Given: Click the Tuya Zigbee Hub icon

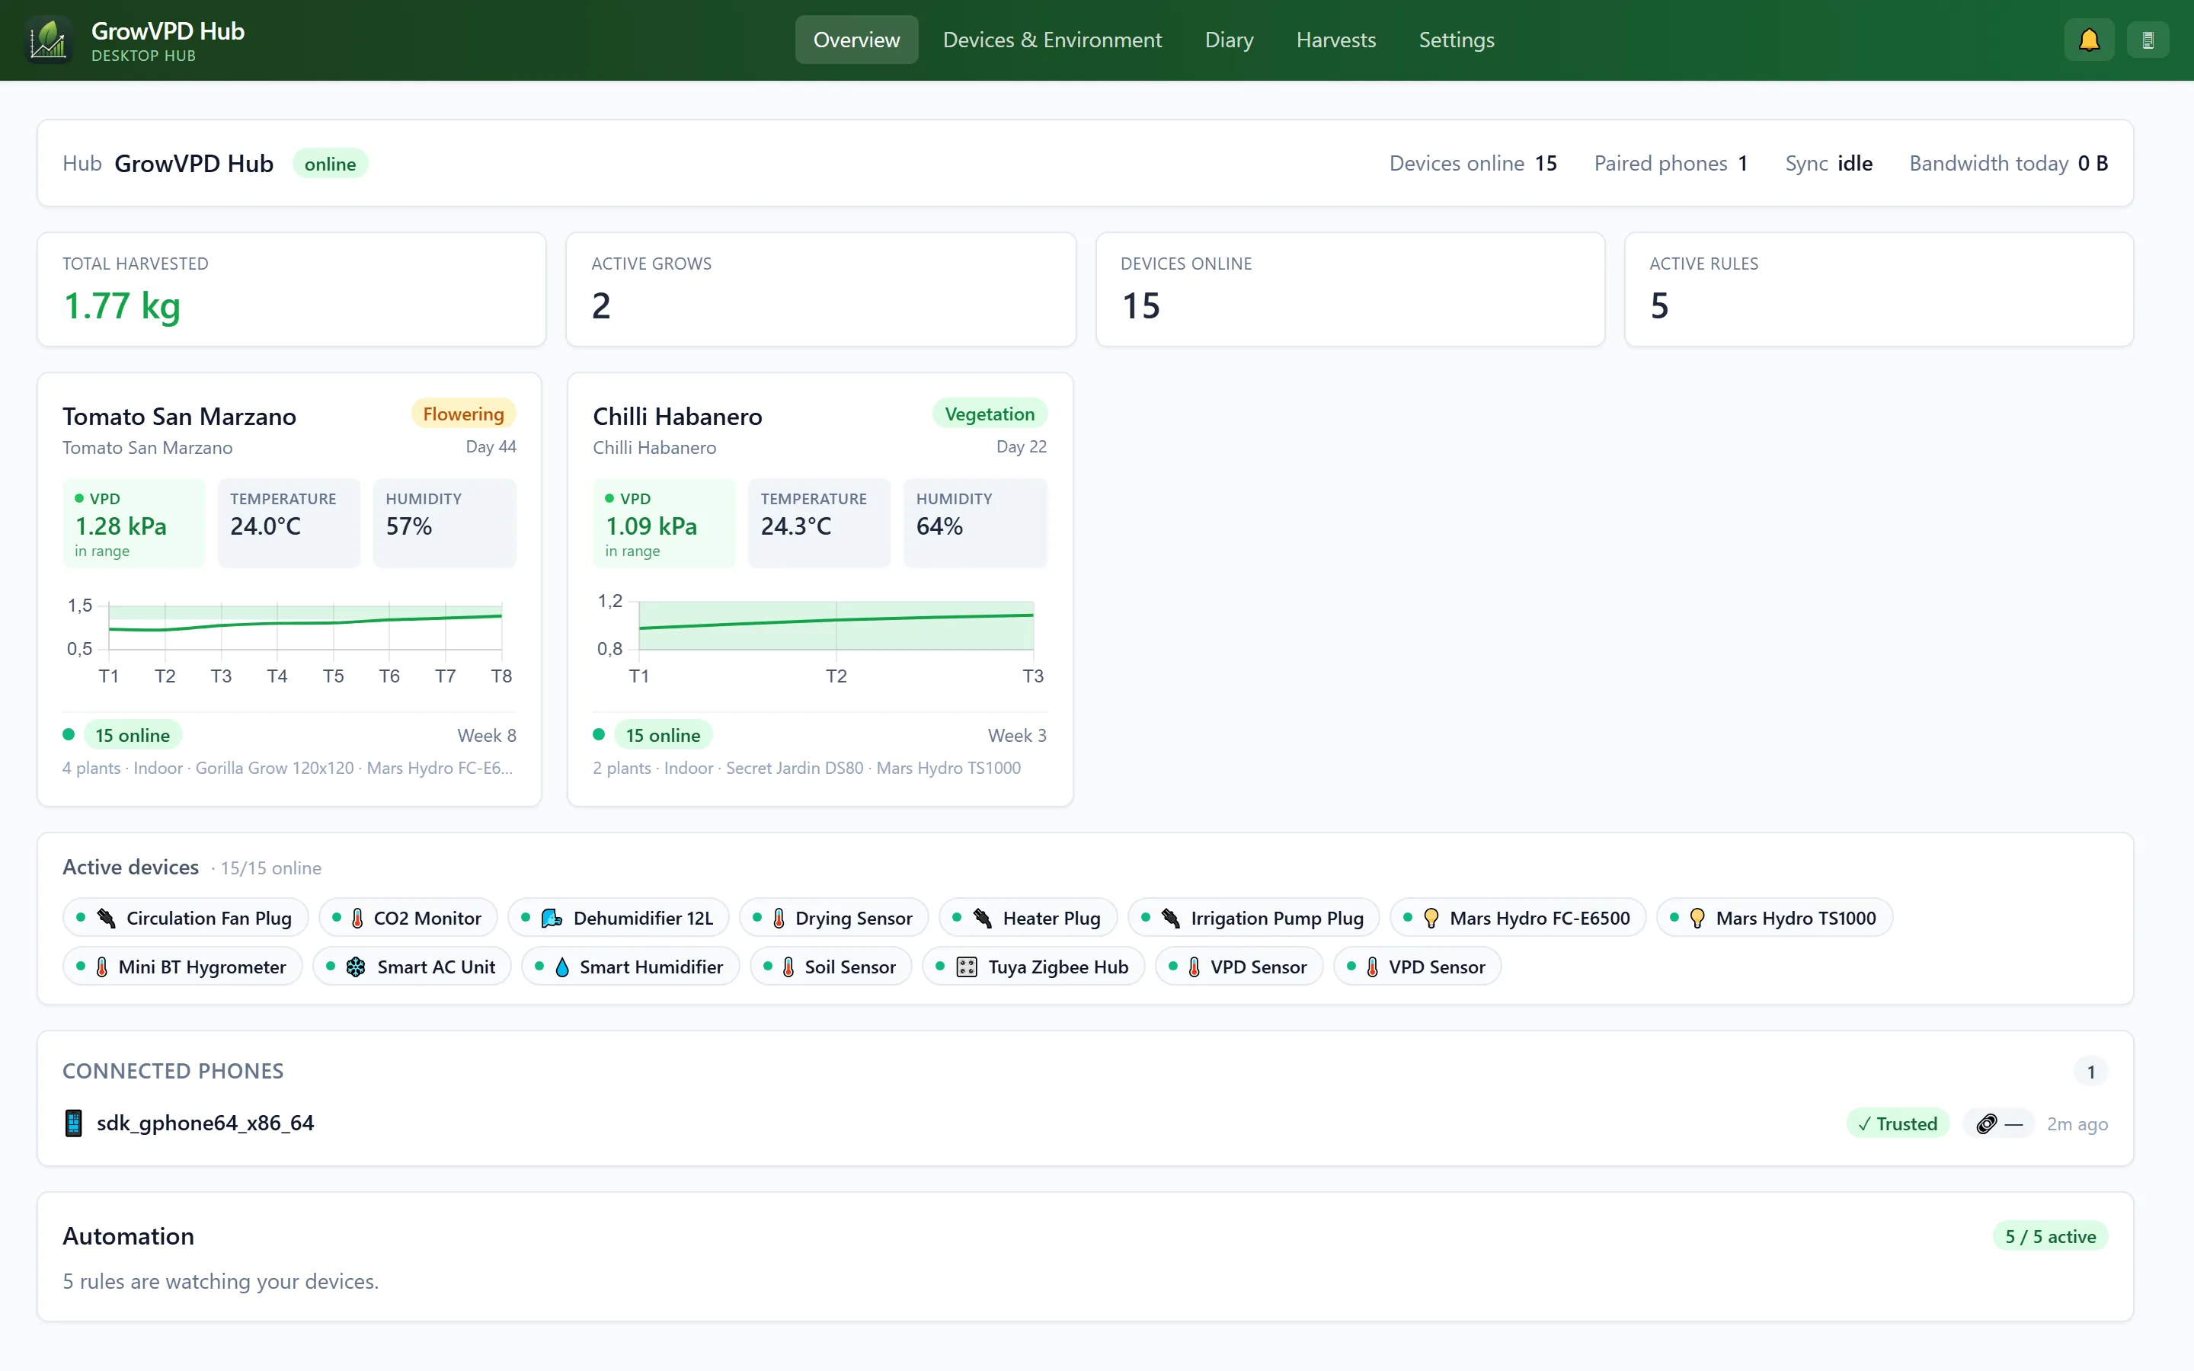Looking at the screenshot, I should [x=967, y=967].
